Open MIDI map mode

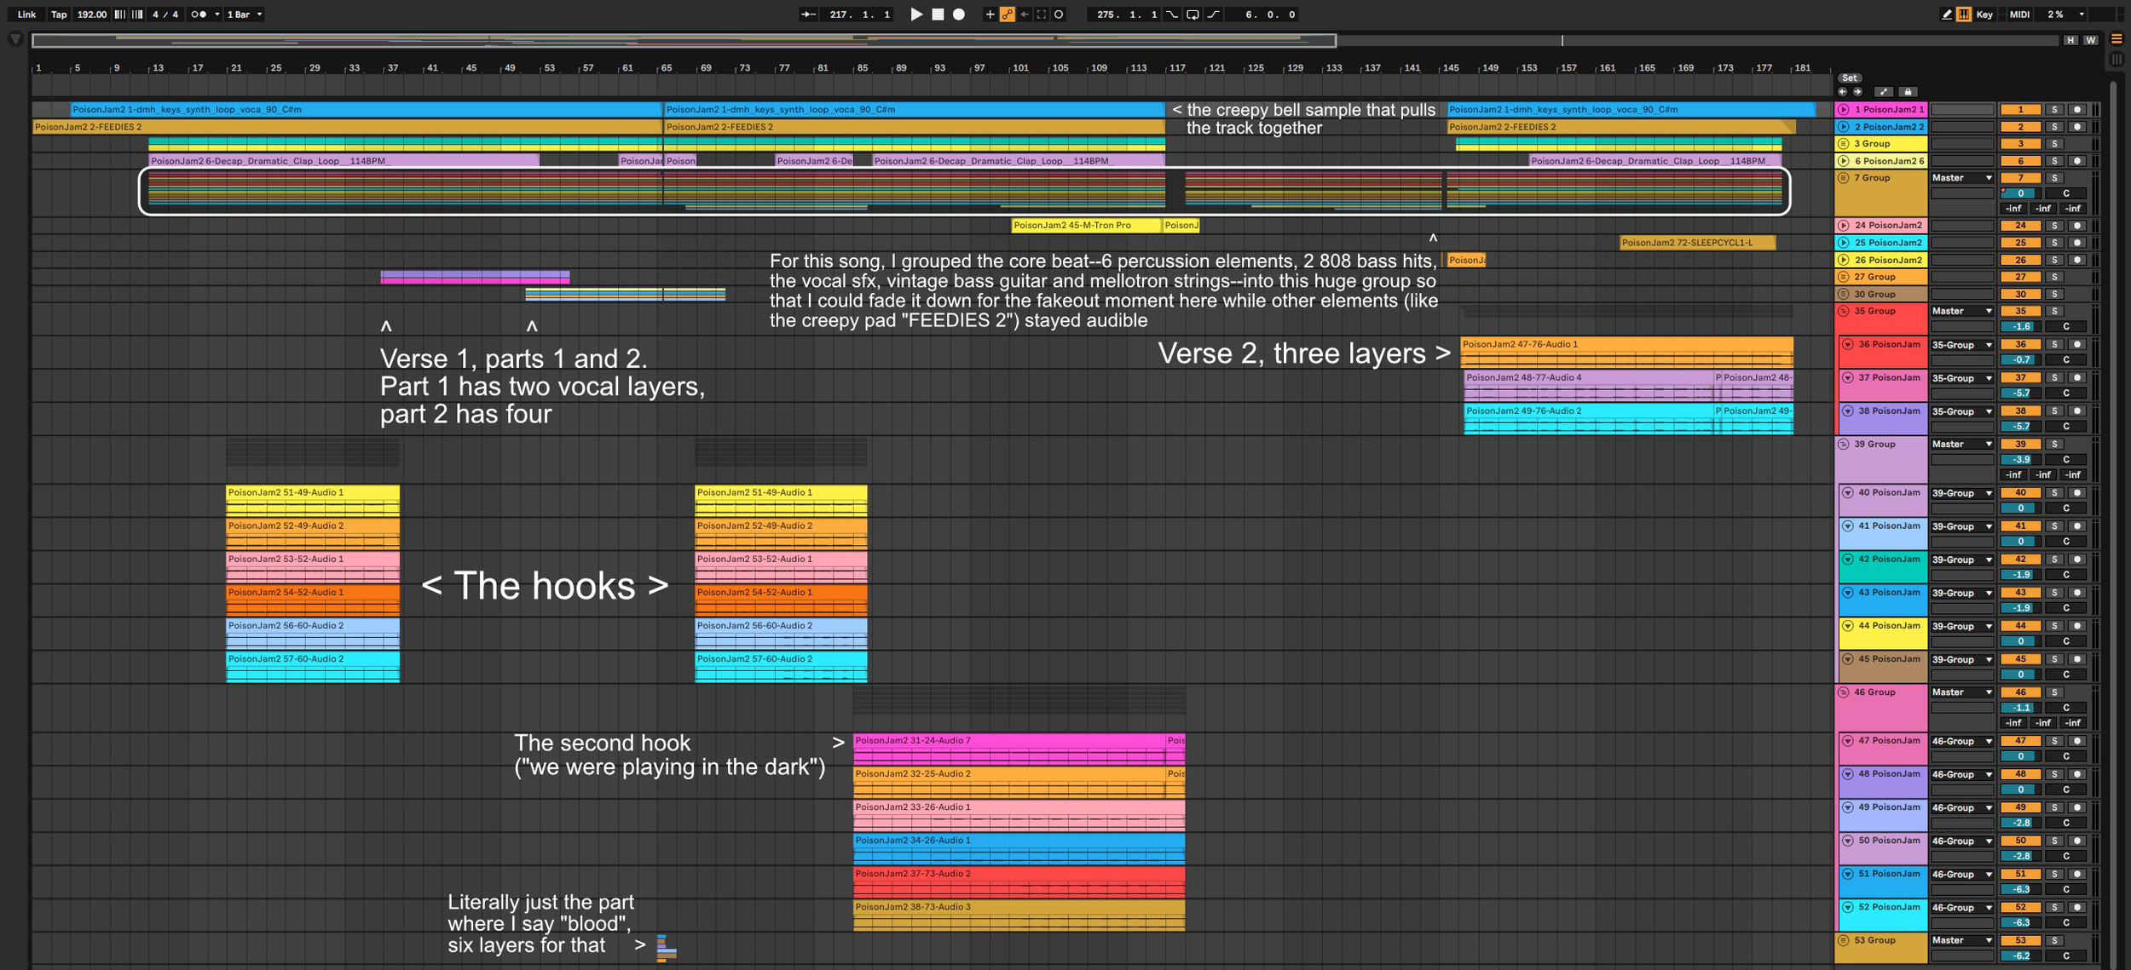(x=2019, y=14)
